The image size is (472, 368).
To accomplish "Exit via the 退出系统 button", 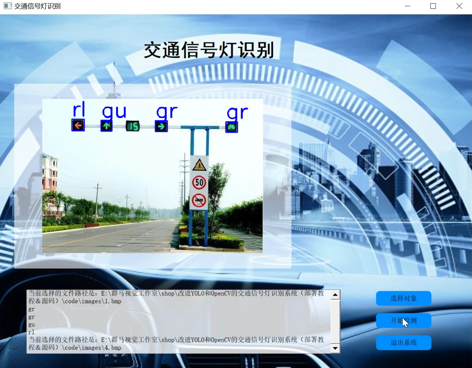I will (403, 343).
